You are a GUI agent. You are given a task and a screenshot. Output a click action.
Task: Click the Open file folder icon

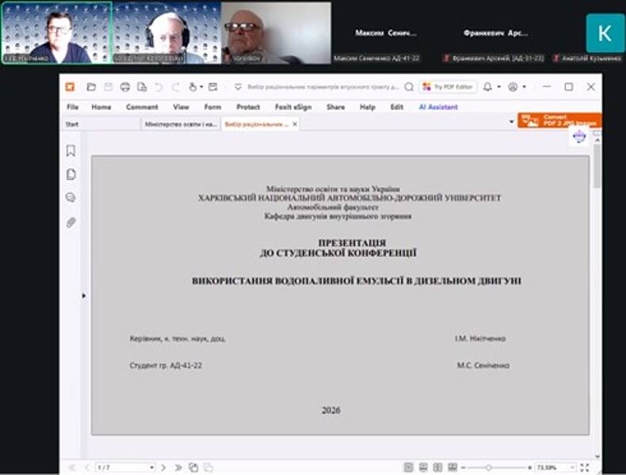pyautogui.click(x=91, y=87)
